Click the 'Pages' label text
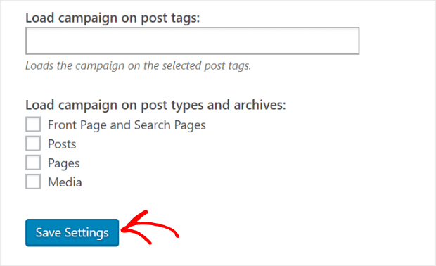Screen dimensions: 436x266 [64, 163]
